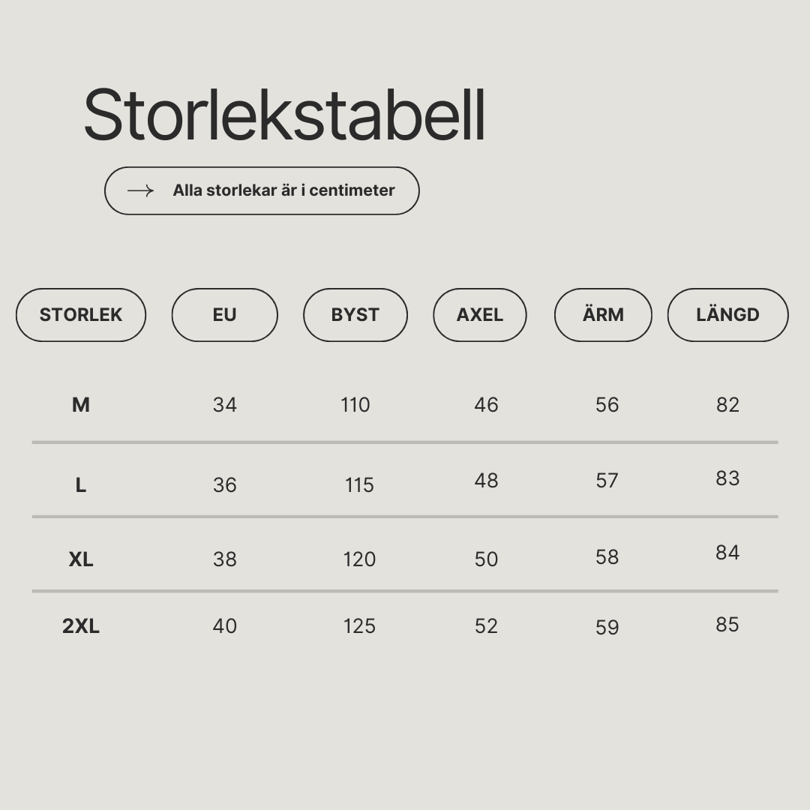This screenshot has height=810, width=810.
Task: Click bust value 120 for XL
Action: pos(359,559)
